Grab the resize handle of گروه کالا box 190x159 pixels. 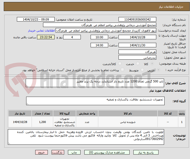(x=27, y=104)
